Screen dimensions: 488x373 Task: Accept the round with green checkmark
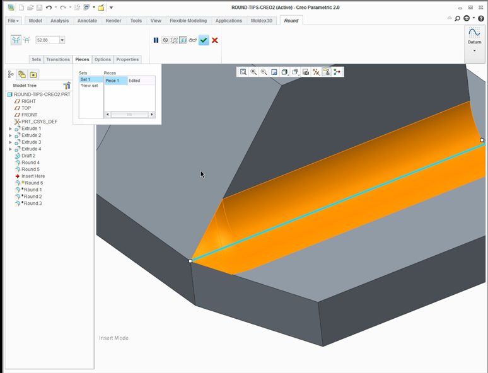point(204,40)
